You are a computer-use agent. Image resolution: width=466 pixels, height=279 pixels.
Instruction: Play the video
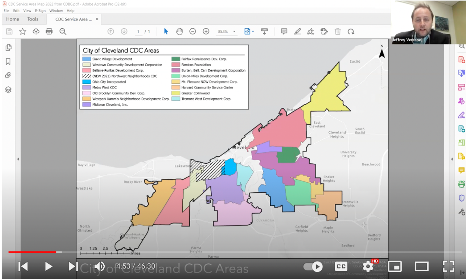[x=48, y=266]
